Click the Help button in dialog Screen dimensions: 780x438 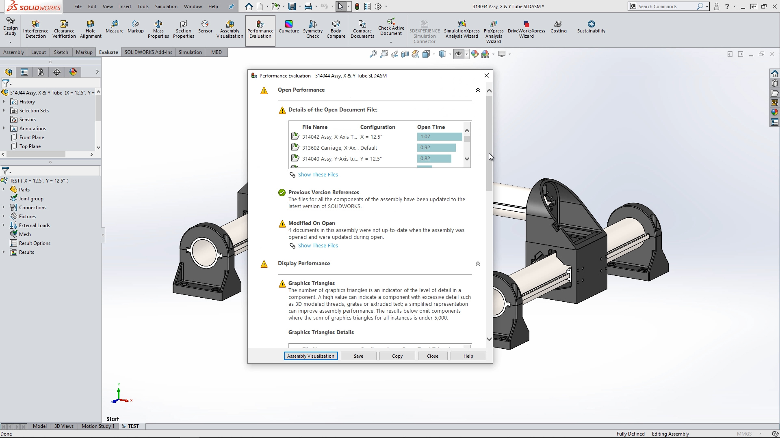(x=468, y=356)
